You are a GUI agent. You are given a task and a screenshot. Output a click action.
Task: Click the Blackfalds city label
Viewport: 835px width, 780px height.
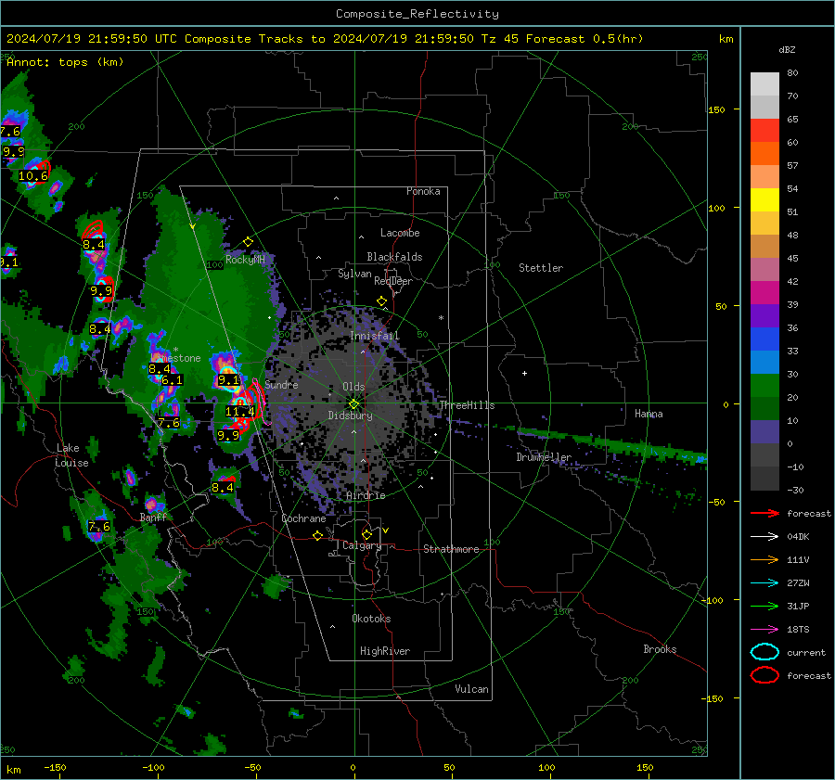[x=394, y=257]
